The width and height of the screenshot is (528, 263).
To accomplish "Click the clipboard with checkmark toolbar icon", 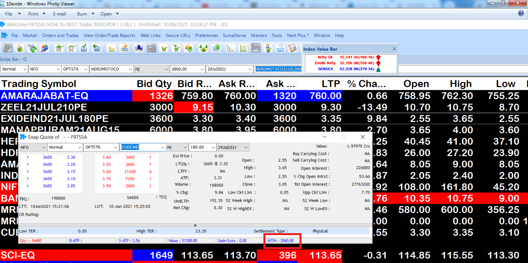I will (72, 48).
